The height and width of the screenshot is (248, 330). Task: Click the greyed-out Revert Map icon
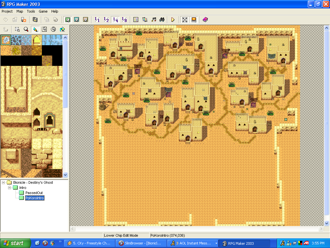(x=55, y=20)
